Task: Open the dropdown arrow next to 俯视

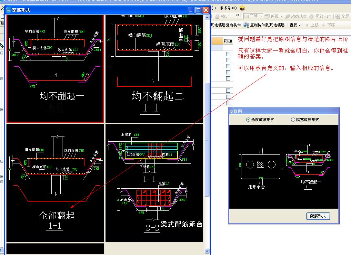Action: 282,16
